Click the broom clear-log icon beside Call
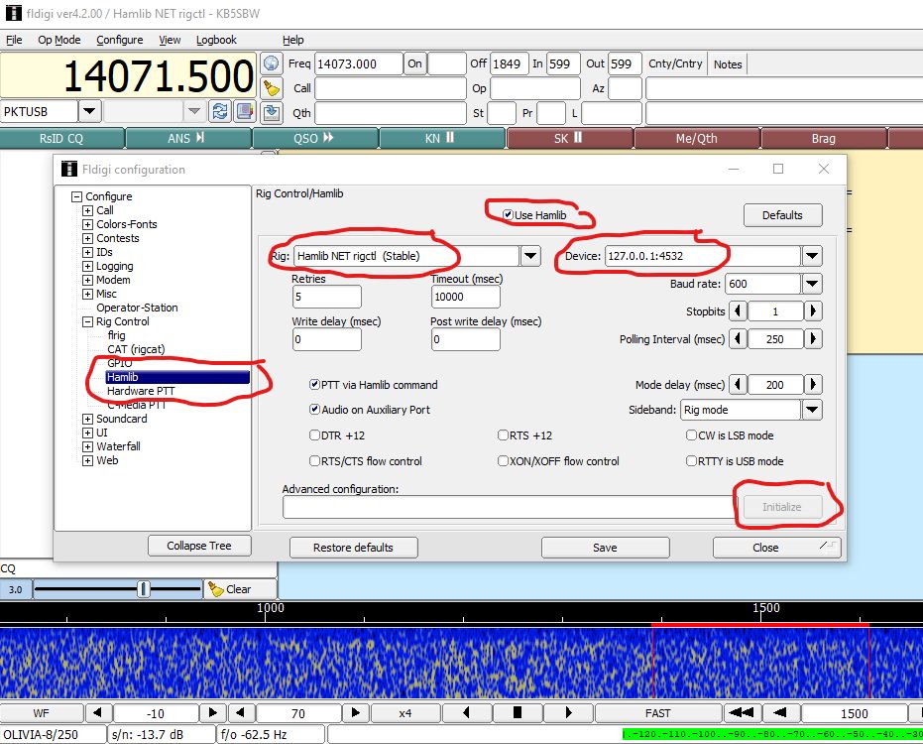Image resolution: width=923 pixels, height=744 pixels. click(x=271, y=88)
